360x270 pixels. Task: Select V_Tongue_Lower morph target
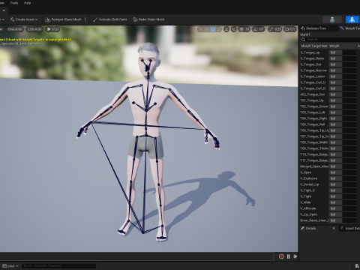[x=313, y=76]
